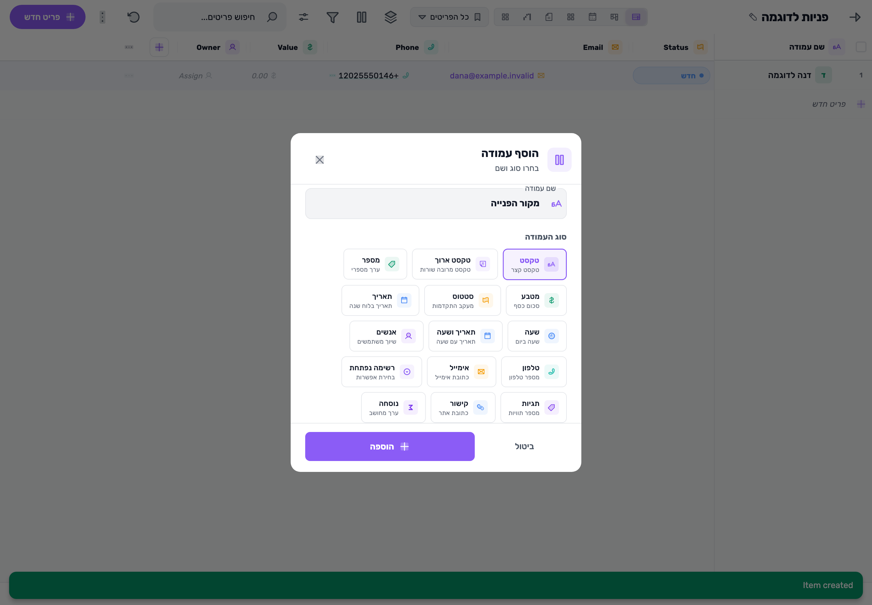872x605 pixels.
Task: Switch to the calendar view icon
Action: pyautogui.click(x=592, y=17)
